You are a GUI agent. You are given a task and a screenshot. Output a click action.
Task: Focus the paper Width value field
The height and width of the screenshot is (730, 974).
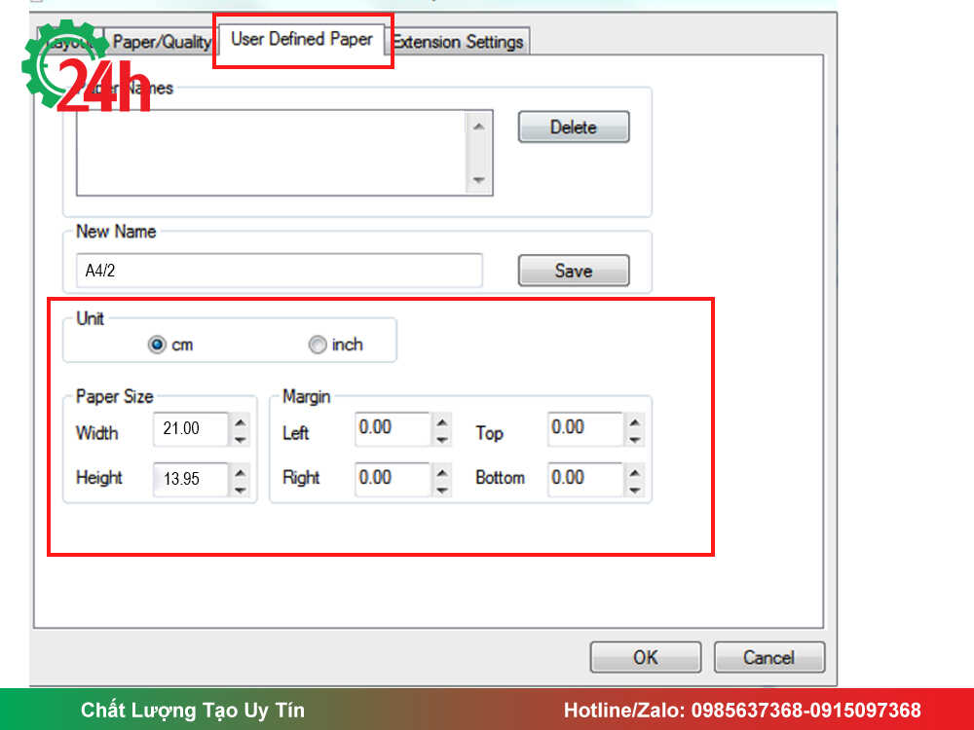pos(191,429)
